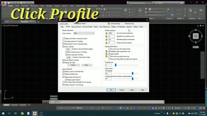Open the command line history arrow
Image resolution: width=207 pixels, height=116 pixels.
(x=163, y=102)
